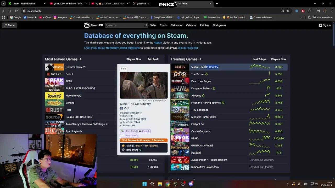This screenshot has width=335, height=188.
Task: Open the SteamDB Menu button
Action: pyautogui.click(x=9, y=25)
